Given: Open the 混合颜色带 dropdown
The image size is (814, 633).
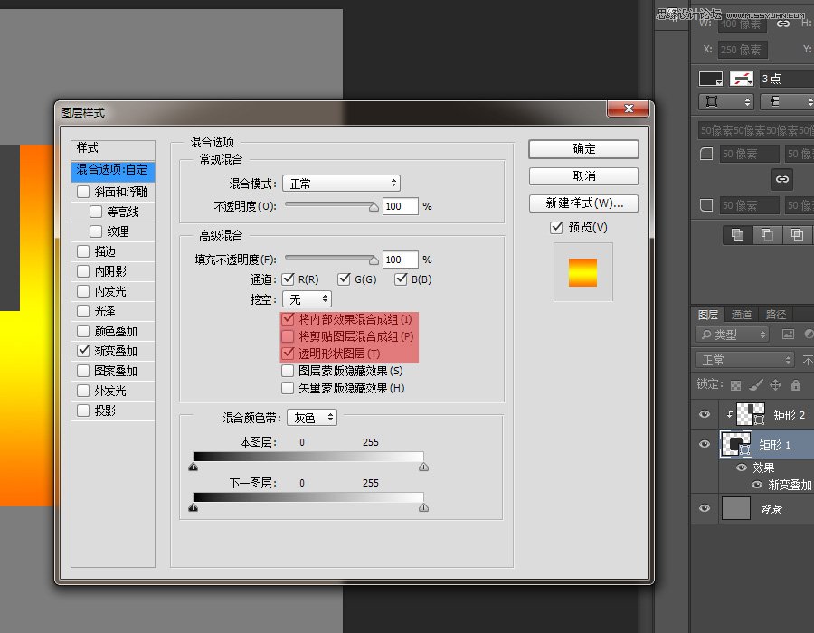Looking at the screenshot, I should 312,418.
